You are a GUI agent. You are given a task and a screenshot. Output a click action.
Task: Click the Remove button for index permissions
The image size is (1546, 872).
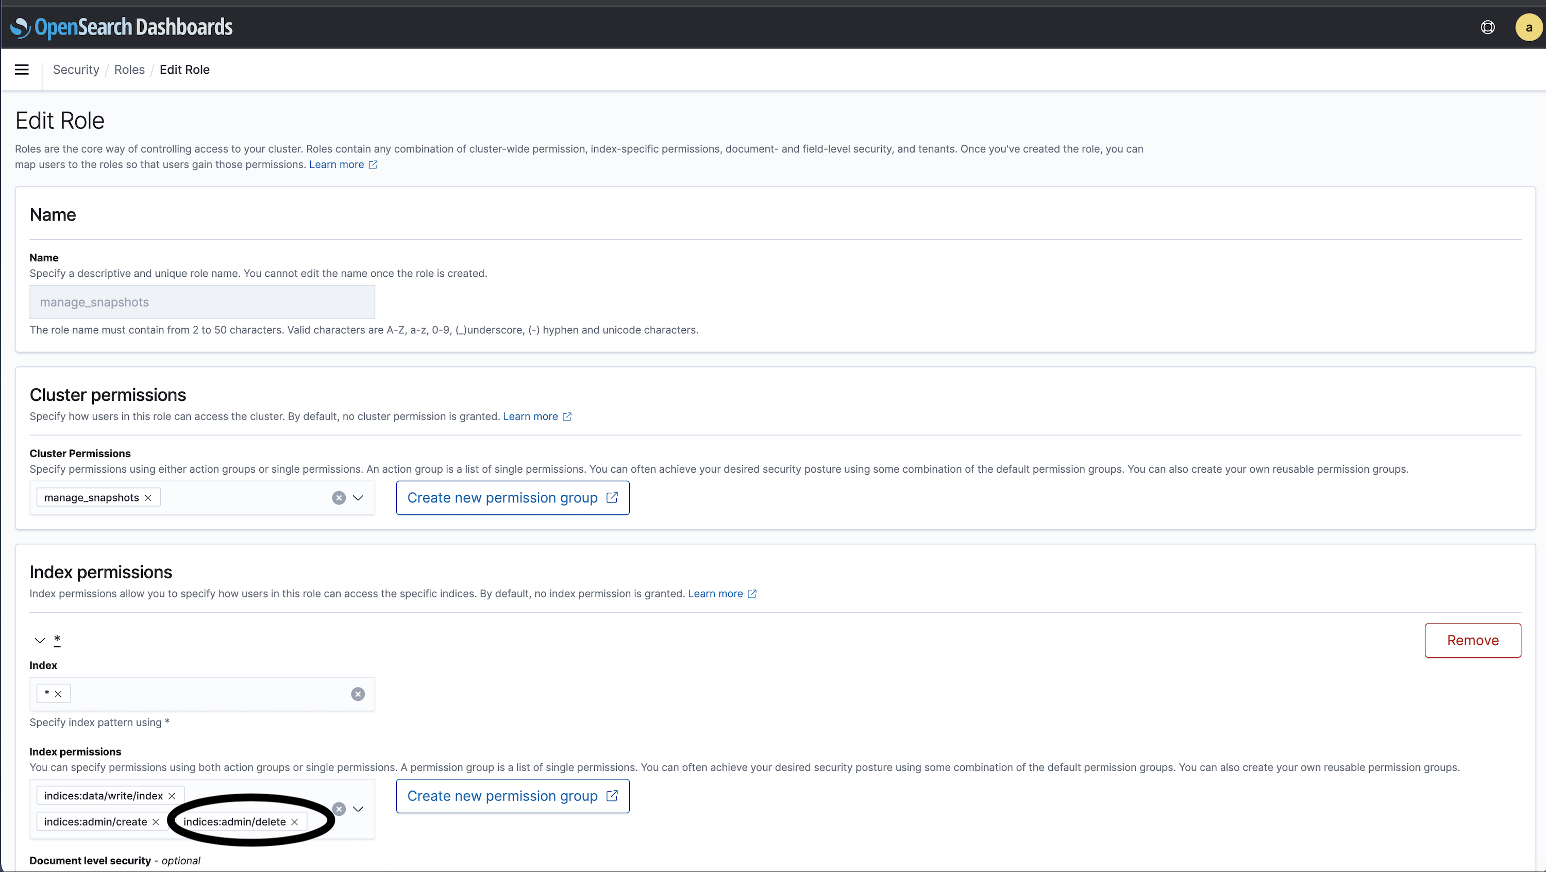click(x=1473, y=640)
